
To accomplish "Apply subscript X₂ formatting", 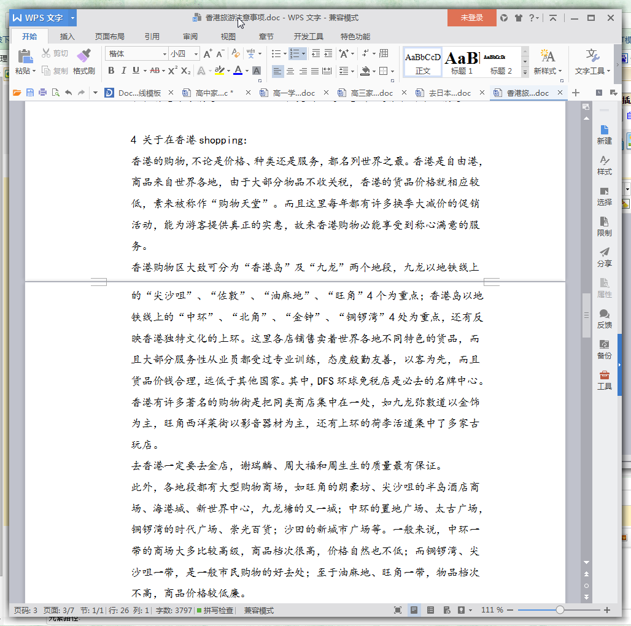I will point(185,71).
